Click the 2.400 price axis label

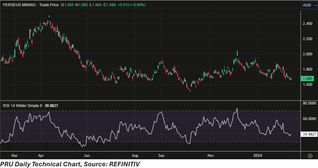coord(308,24)
